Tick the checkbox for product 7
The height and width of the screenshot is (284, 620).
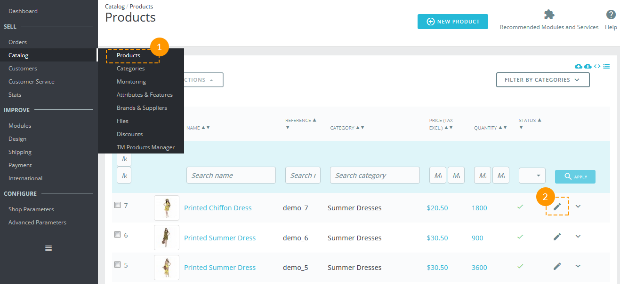[x=118, y=205]
